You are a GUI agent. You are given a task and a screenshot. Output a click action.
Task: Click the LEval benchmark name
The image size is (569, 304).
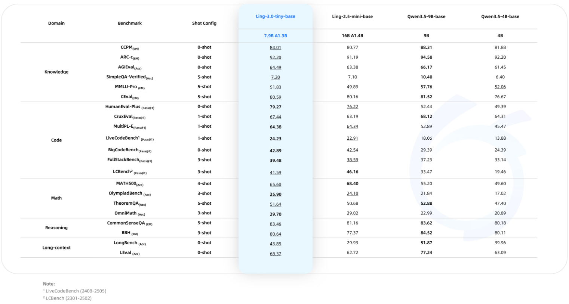tap(130, 252)
